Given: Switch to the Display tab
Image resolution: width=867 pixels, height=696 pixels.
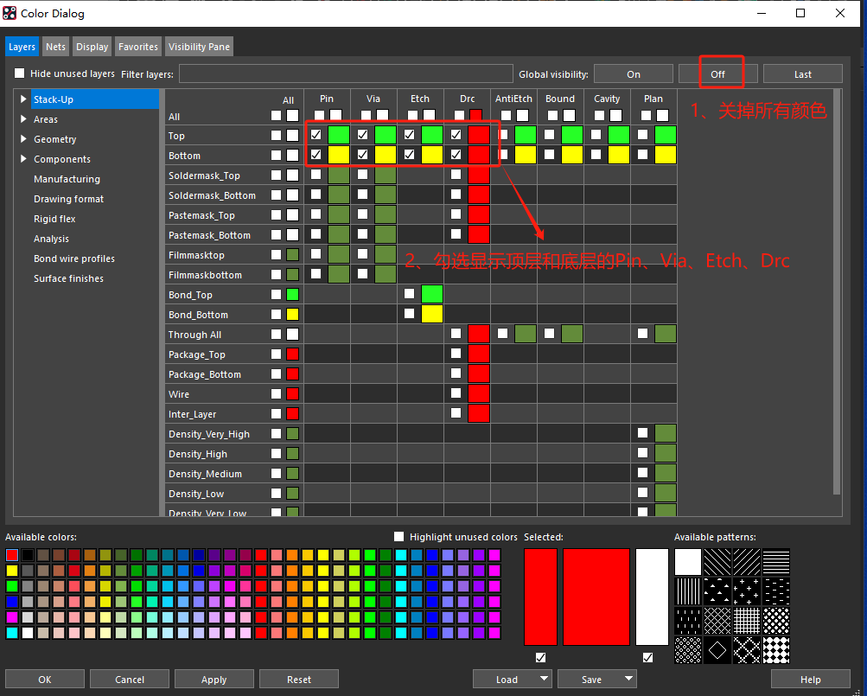Looking at the screenshot, I should tap(92, 47).
